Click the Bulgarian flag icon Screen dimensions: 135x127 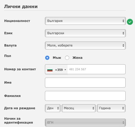pos(50,70)
